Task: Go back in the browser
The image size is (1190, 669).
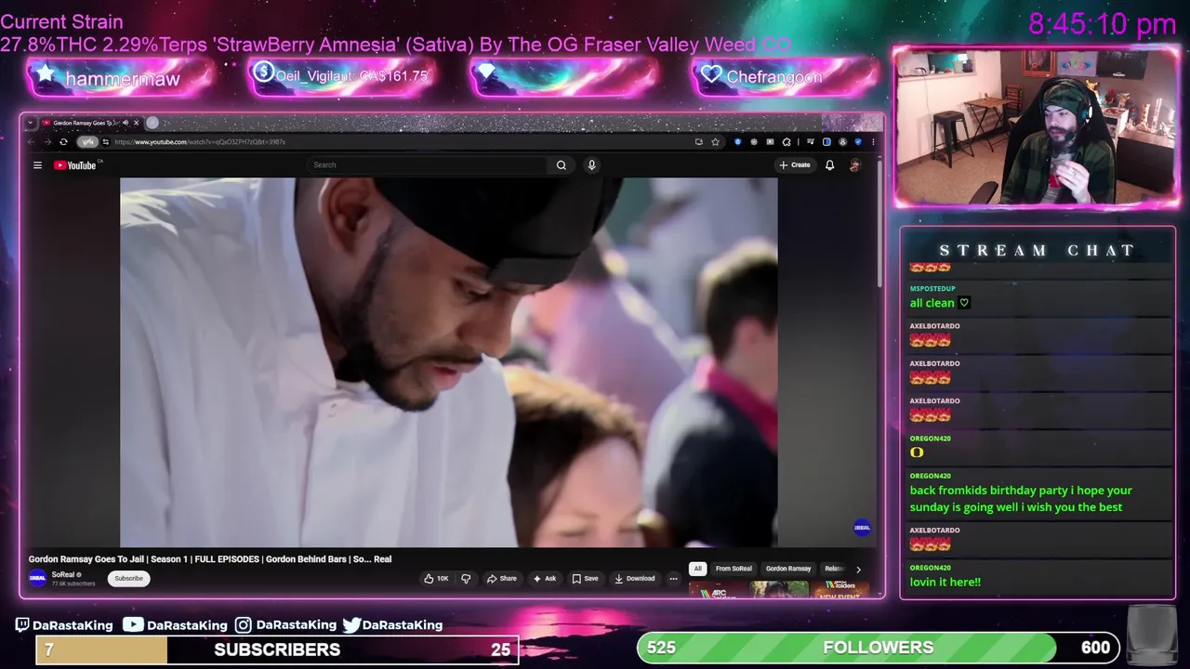Action: click(x=32, y=142)
